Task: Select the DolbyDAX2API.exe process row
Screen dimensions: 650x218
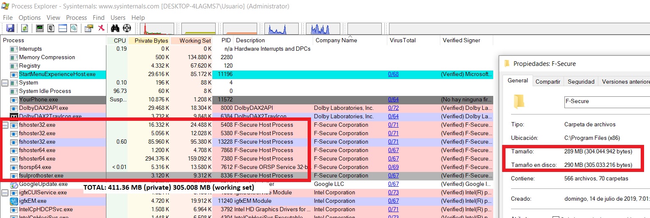Action: click(247, 108)
